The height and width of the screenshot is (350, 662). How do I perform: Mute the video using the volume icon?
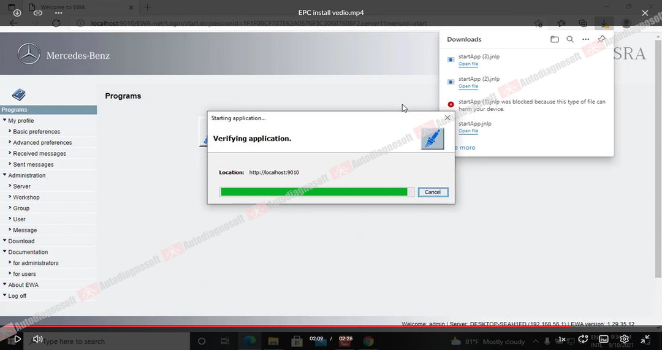click(x=37, y=338)
